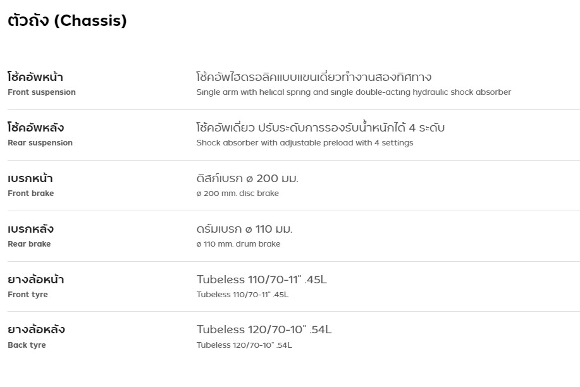Select the Thai label ยางล้อหน้า
The width and height of the screenshot is (580, 387).
[36, 279]
